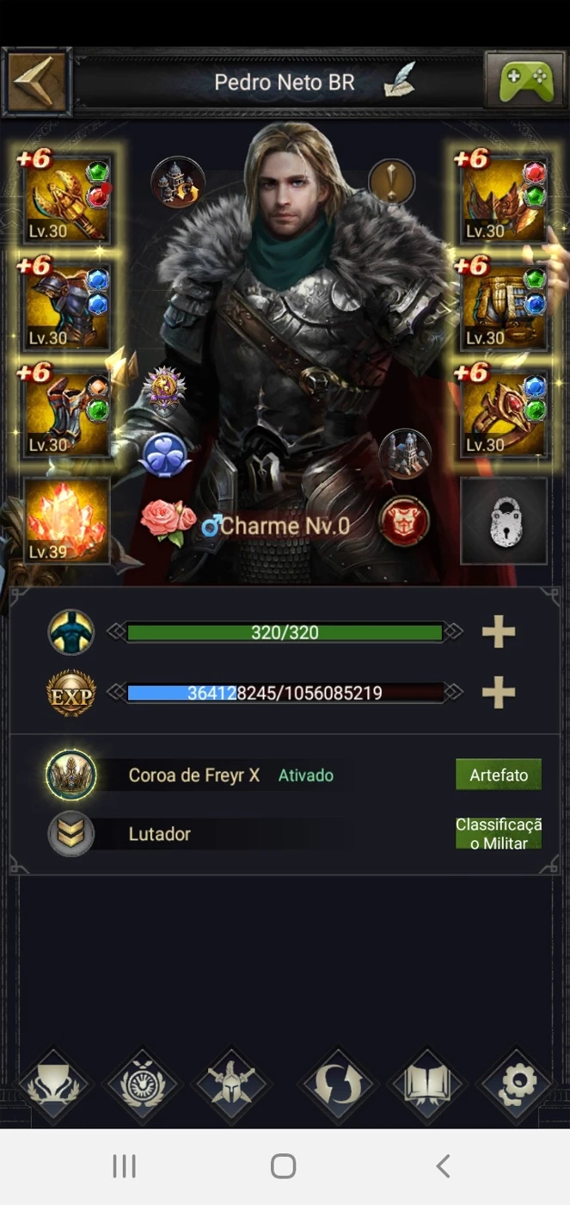570x1205 pixels.
Task: Tap the red armor emblem icon
Action: coord(405,521)
